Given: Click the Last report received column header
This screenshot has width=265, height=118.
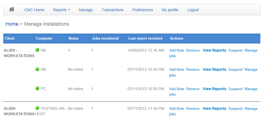Looking at the screenshot, I should point(145,38).
